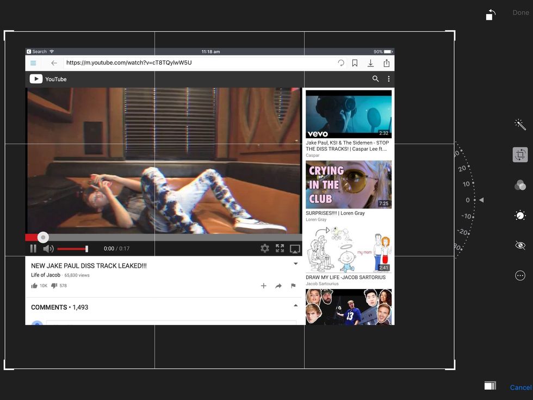Open the Crying in the Club thumbnail
The width and height of the screenshot is (533, 400).
(349, 184)
